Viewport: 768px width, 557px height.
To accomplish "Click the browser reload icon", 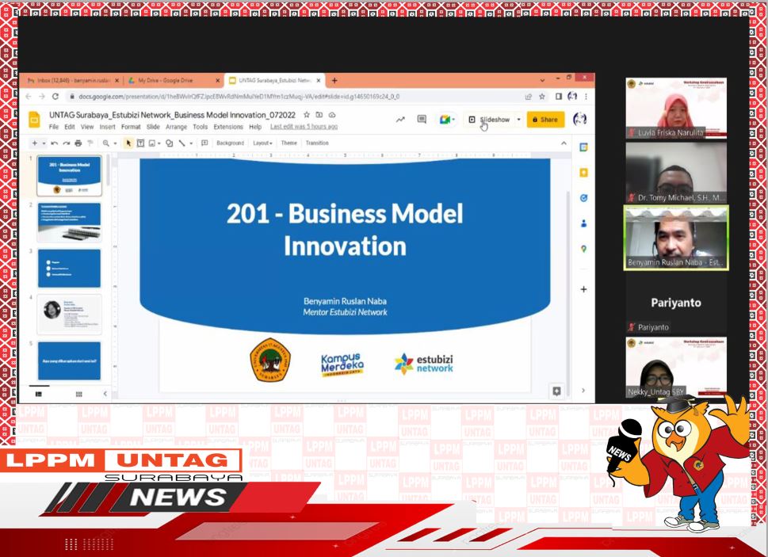I will coord(55,97).
